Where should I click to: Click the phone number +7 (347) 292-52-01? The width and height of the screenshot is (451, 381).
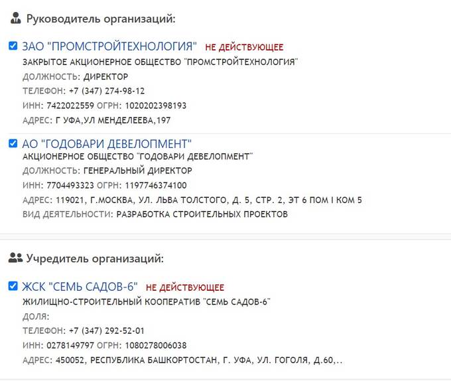tap(106, 331)
